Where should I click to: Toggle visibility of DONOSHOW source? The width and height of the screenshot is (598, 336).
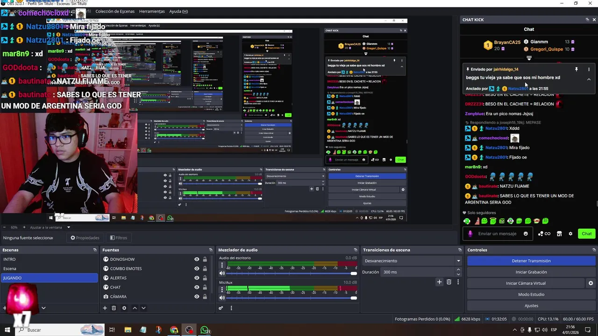pos(197,259)
